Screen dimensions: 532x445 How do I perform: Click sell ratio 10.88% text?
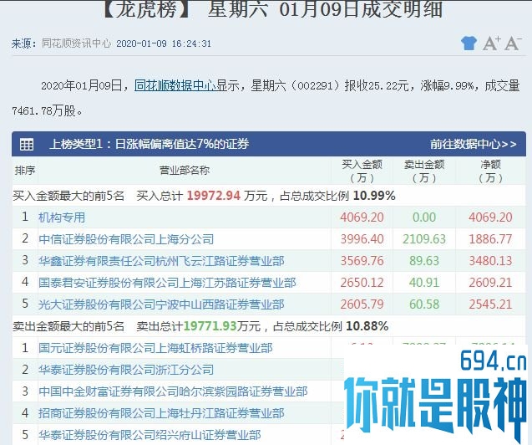coord(367,326)
